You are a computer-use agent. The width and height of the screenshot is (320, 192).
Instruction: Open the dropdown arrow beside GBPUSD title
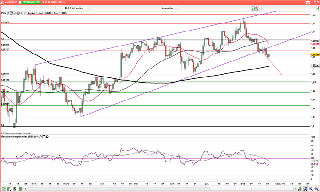coord(6,3)
